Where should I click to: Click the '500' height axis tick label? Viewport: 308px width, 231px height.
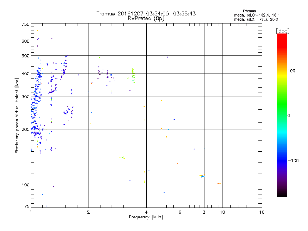tap(25, 56)
